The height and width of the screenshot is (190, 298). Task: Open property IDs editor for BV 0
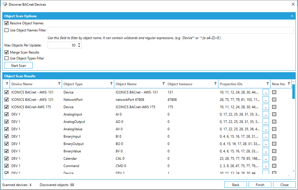pyautogui.click(x=266, y=151)
